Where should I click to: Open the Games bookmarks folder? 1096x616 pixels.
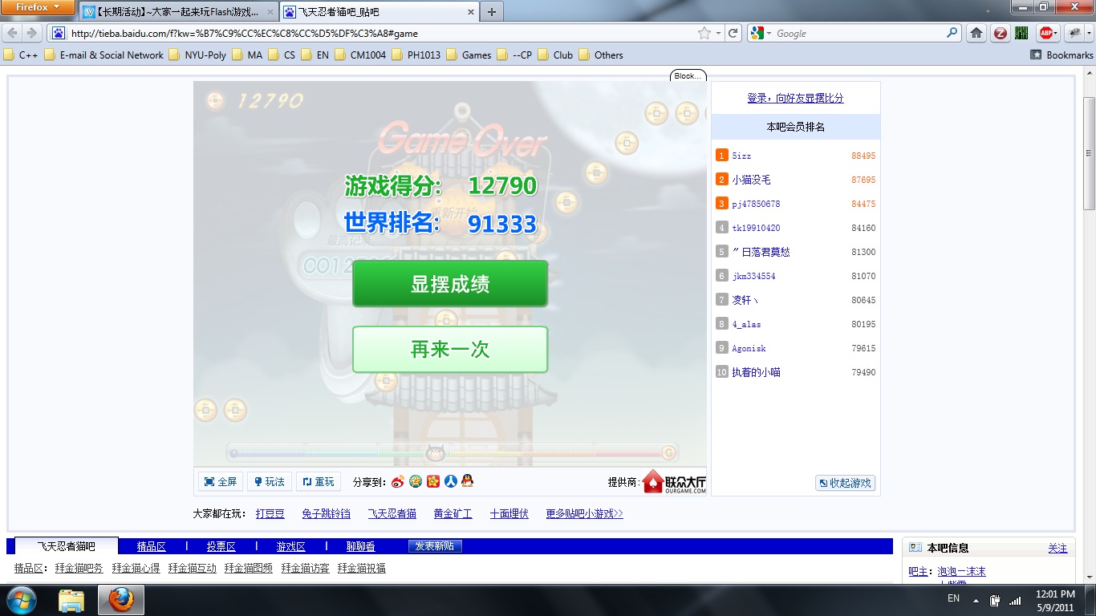point(469,55)
